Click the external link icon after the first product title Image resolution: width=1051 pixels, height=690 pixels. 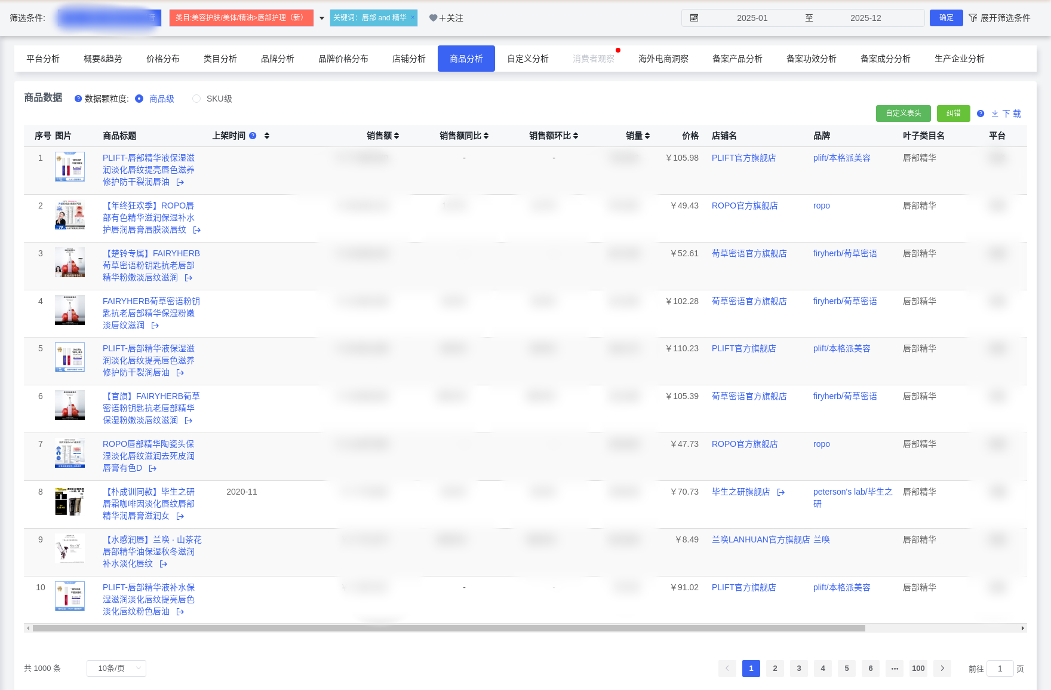pyautogui.click(x=180, y=182)
